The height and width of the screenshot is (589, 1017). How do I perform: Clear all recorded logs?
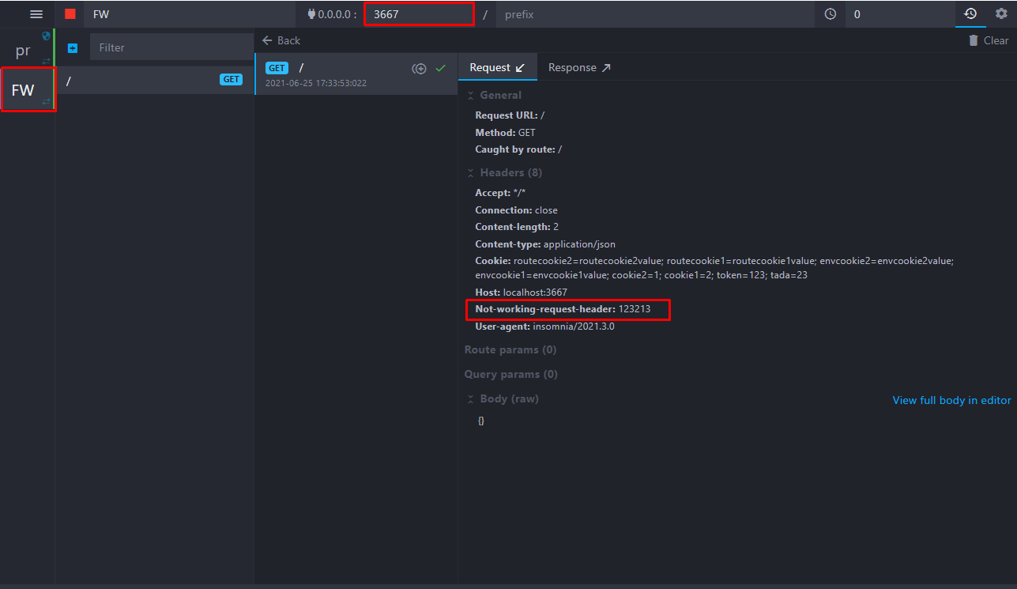(x=987, y=40)
